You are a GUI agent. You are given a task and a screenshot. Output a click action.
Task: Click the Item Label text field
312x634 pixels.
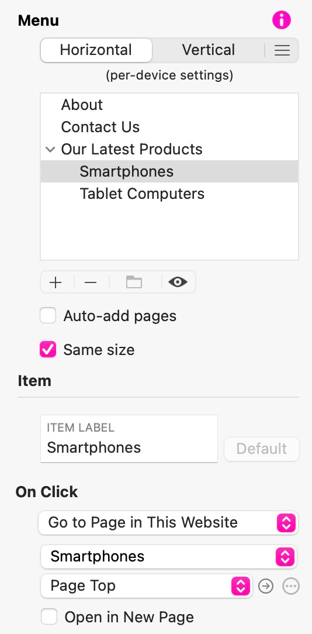point(129,439)
